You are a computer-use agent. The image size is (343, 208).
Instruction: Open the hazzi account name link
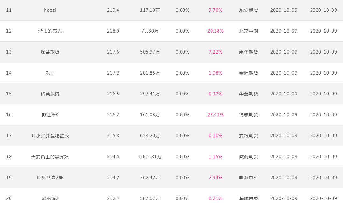(50, 10)
